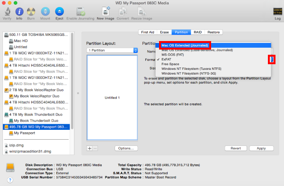This screenshot has height=186, width=284.
Task: Click the large disk icon in info pane
Action: (10, 167)
